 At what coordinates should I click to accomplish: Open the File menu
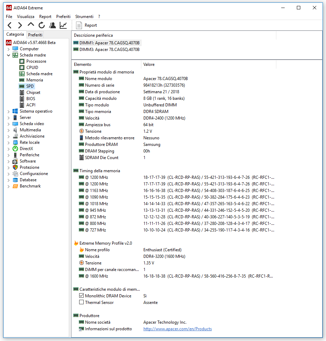[x=9, y=17]
